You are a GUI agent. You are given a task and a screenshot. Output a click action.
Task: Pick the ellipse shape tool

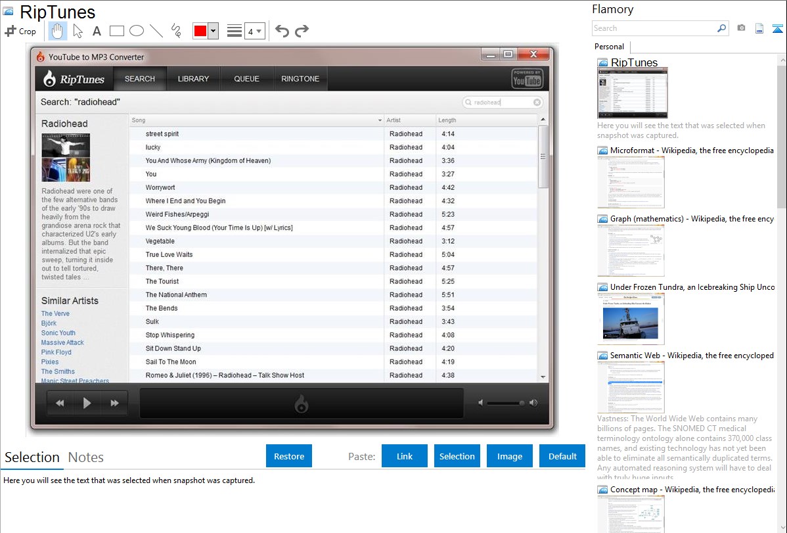(x=137, y=31)
